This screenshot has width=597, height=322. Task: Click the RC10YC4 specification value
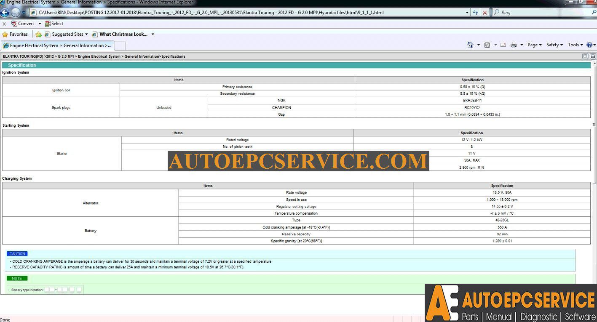472,107
